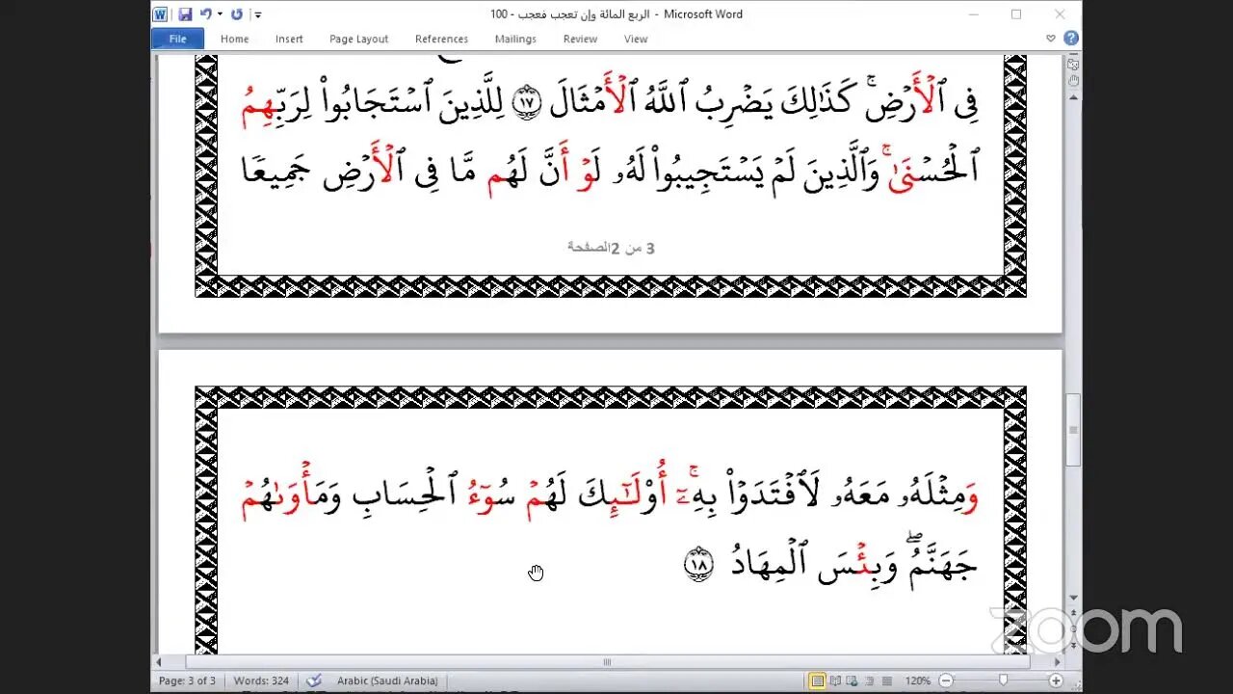Open the Page Layout ribbon tab

click(x=358, y=40)
